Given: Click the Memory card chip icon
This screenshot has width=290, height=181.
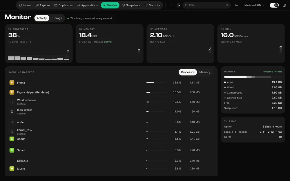Looking at the screenshot, I should click(80, 29).
